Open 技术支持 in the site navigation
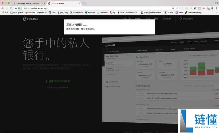This screenshot has width=219, height=133. tap(167, 18)
